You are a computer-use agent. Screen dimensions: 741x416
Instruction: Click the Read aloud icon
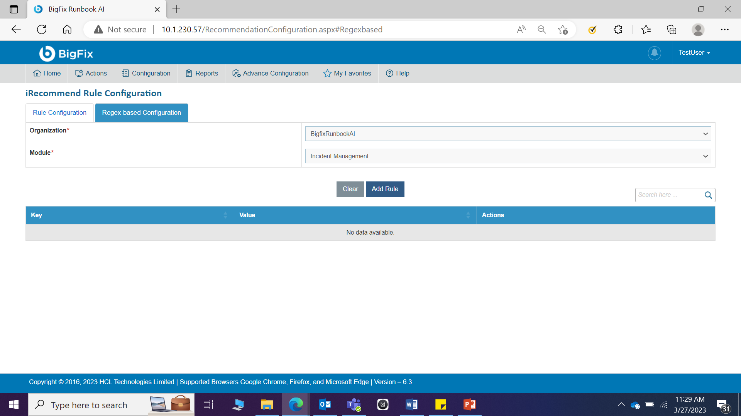(521, 30)
